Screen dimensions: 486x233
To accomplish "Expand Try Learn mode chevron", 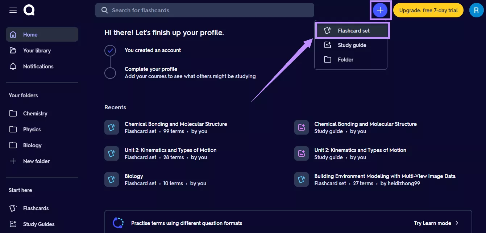I will pos(457,223).
